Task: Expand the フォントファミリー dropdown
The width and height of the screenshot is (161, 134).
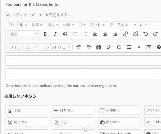Action: 23,47
